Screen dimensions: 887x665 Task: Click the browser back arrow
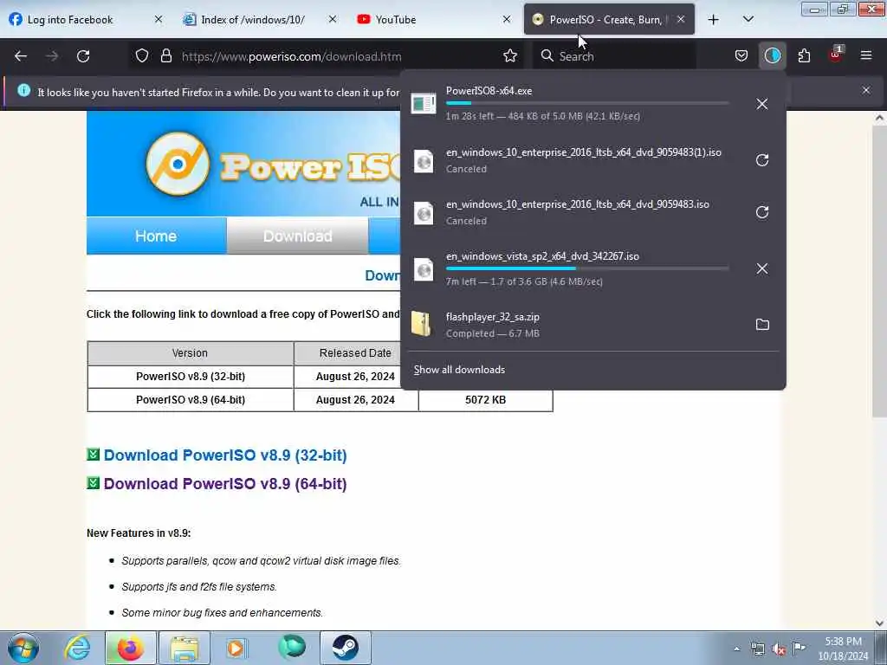(x=21, y=56)
